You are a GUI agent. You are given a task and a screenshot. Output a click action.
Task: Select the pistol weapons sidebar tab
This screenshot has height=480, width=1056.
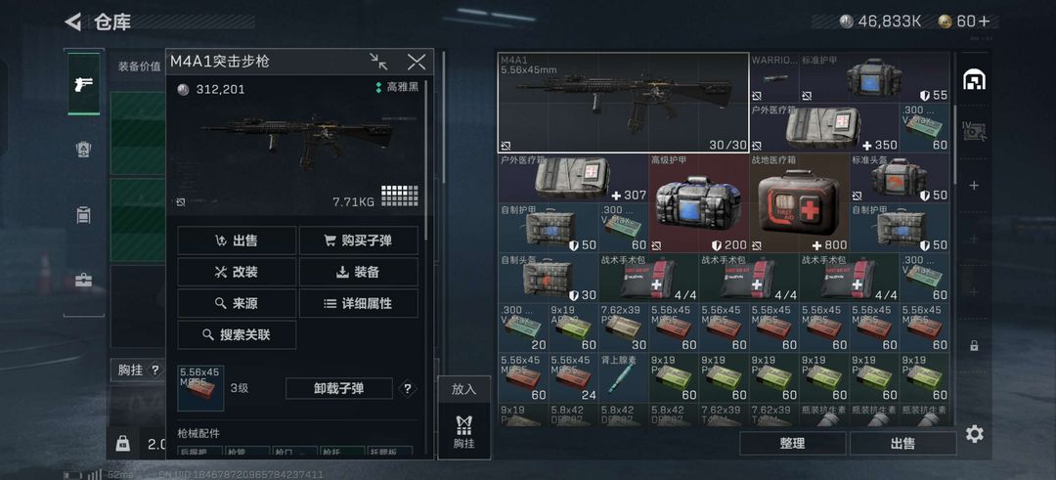coord(83,83)
